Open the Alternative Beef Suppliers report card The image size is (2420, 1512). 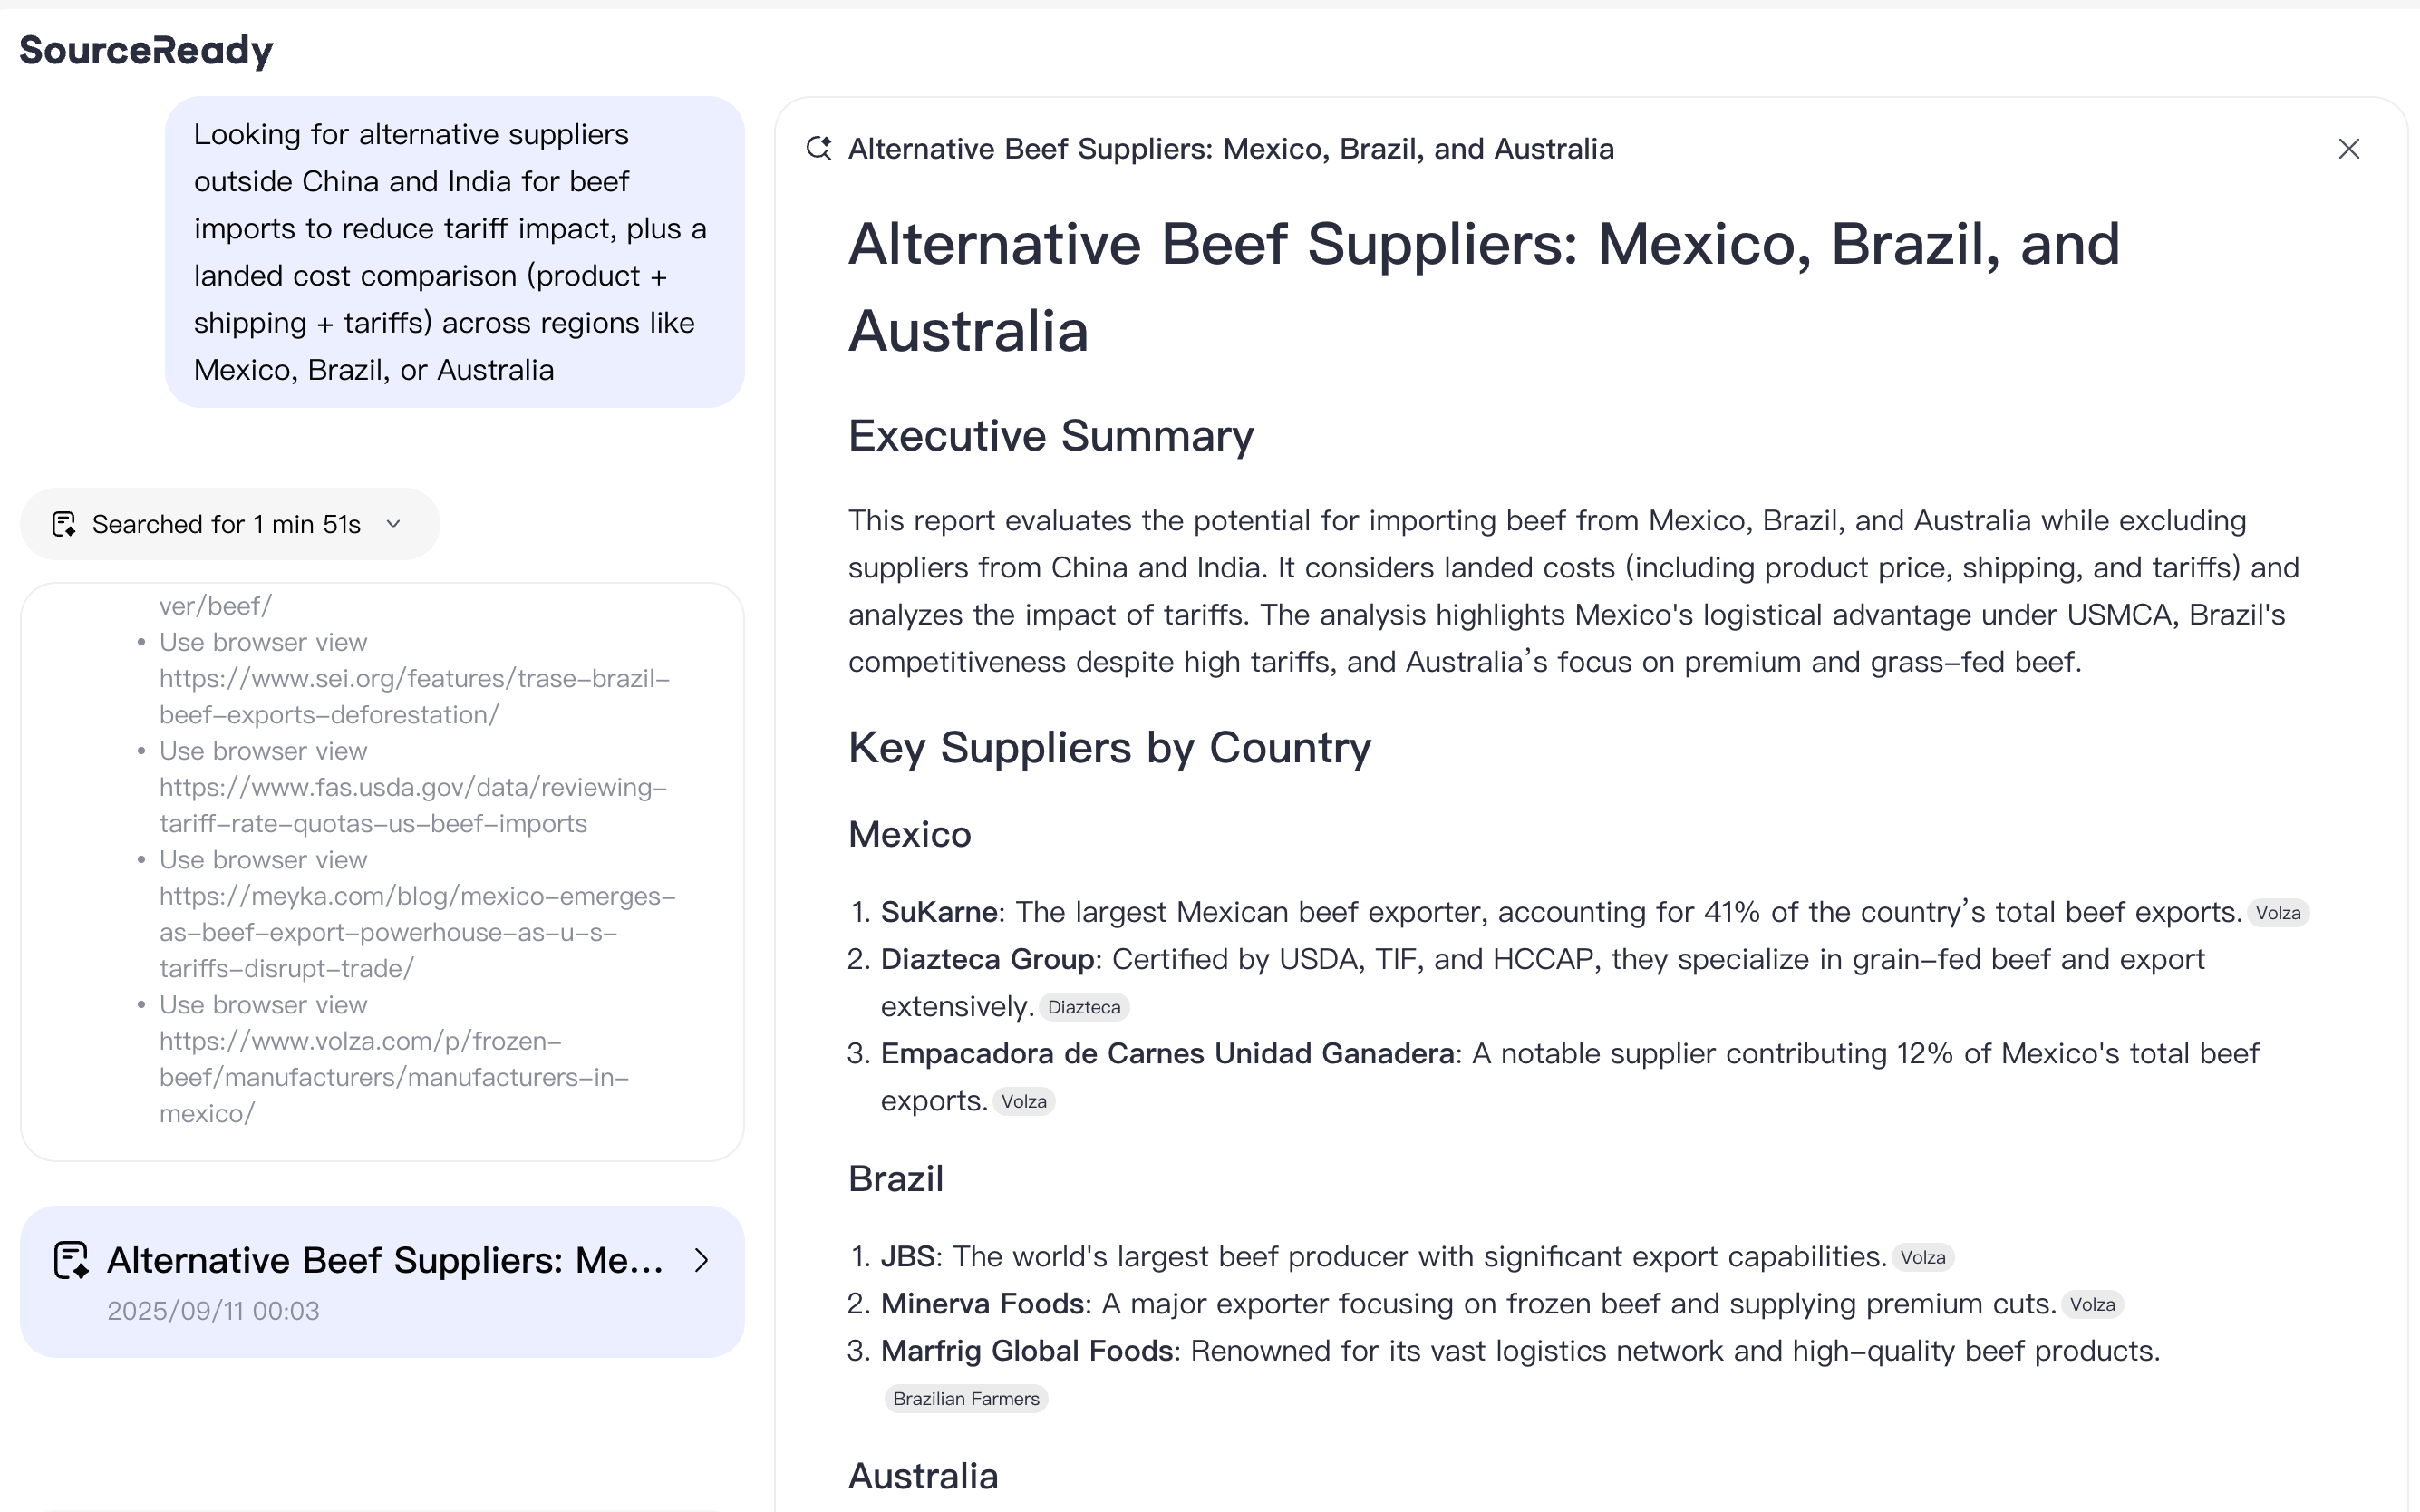coord(383,1261)
